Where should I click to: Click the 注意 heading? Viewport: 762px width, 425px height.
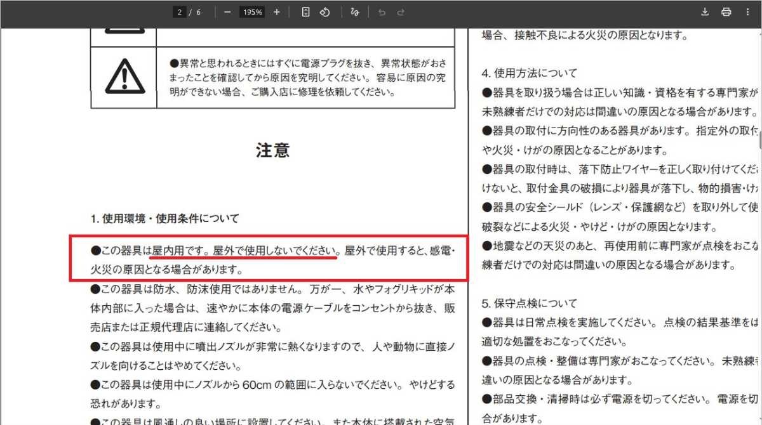272,150
